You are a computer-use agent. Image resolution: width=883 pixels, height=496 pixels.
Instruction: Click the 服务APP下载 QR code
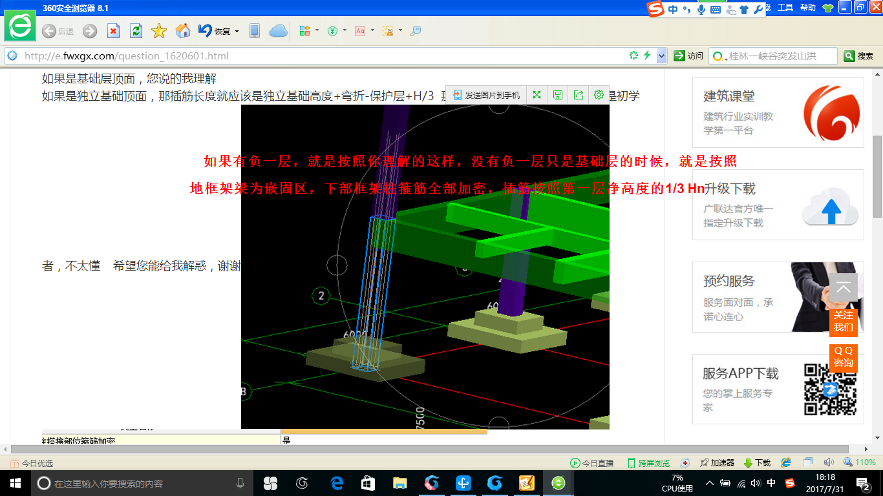830,389
